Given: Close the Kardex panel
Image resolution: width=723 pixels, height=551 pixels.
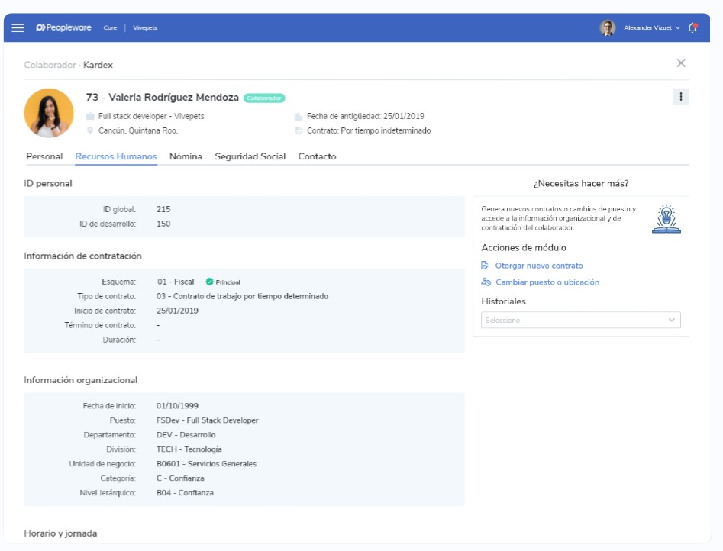Looking at the screenshot, I should coord(681,63).
